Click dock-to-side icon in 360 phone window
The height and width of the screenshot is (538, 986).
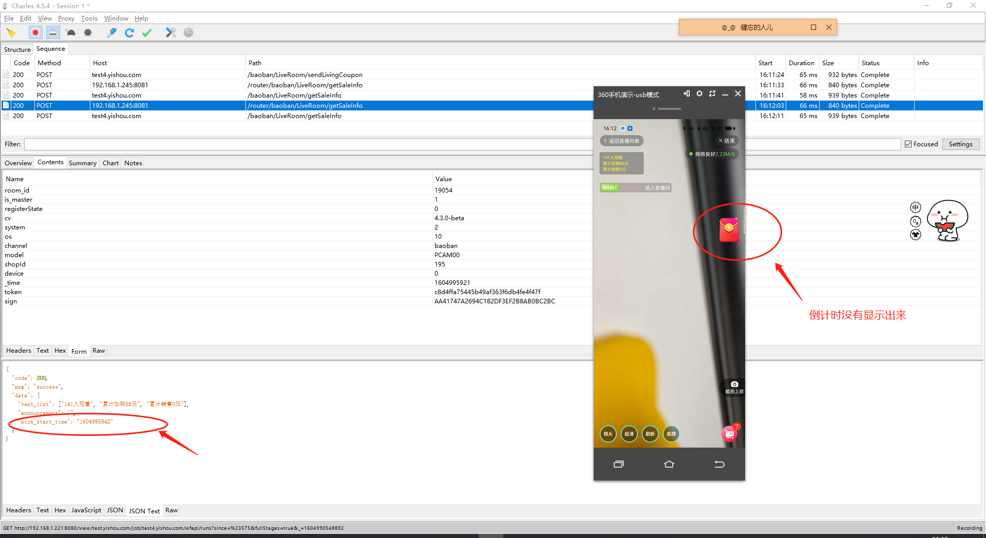(687, 93)
